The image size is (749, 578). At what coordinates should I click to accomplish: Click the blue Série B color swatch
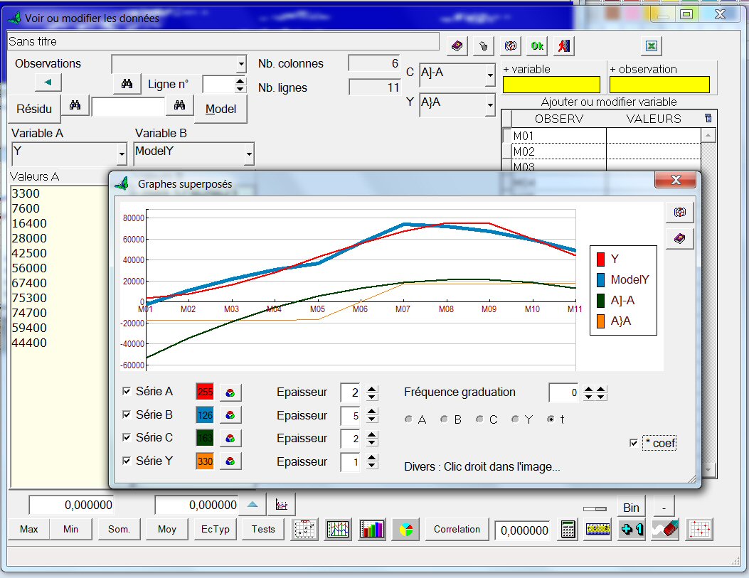205,415
